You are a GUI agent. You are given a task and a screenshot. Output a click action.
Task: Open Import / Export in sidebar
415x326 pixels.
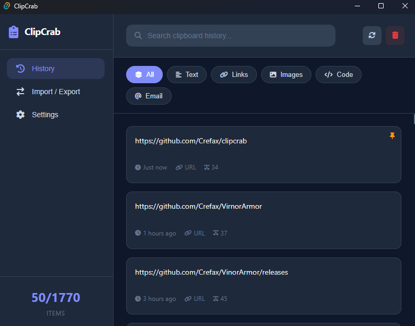55,92
